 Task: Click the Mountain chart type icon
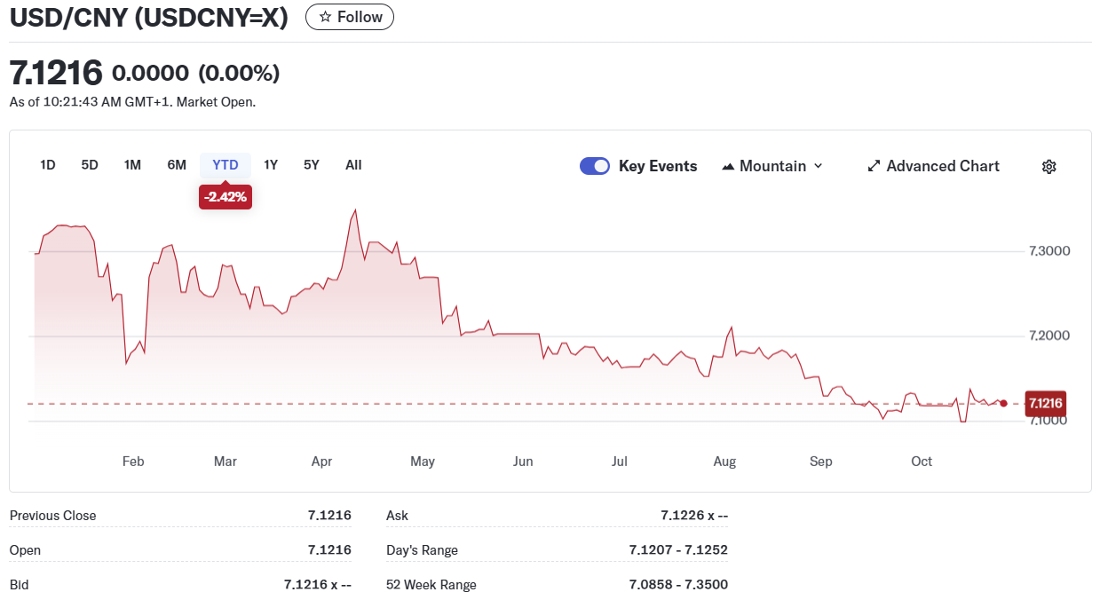tap(728, 166)
